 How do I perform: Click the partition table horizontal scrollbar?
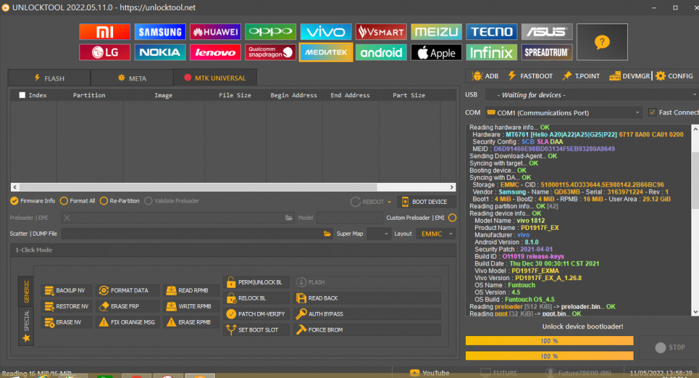(x=233, y=187)
